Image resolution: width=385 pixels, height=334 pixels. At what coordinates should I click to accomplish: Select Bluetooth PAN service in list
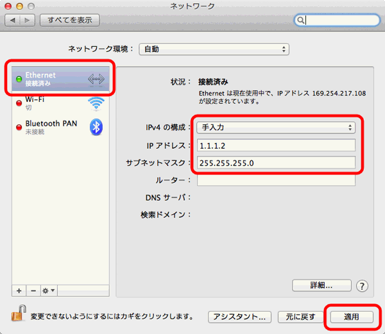coord(51,126)
